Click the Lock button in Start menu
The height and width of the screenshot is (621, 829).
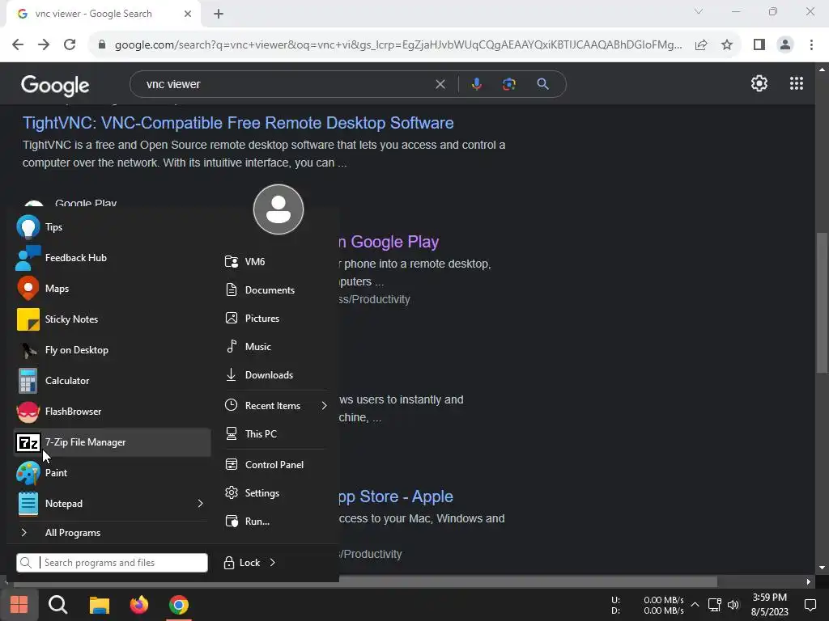pyautogui.click(x=242, y=563)
